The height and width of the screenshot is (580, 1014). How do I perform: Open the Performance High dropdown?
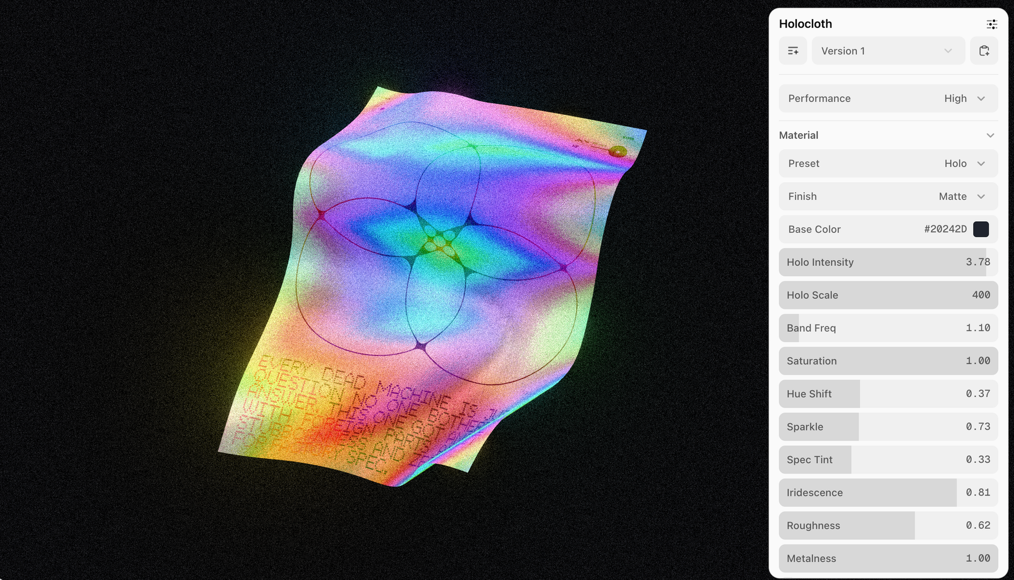click(888, 98)
